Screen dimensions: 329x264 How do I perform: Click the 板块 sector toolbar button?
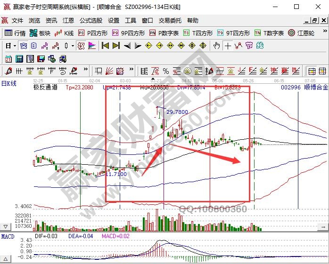40,33
